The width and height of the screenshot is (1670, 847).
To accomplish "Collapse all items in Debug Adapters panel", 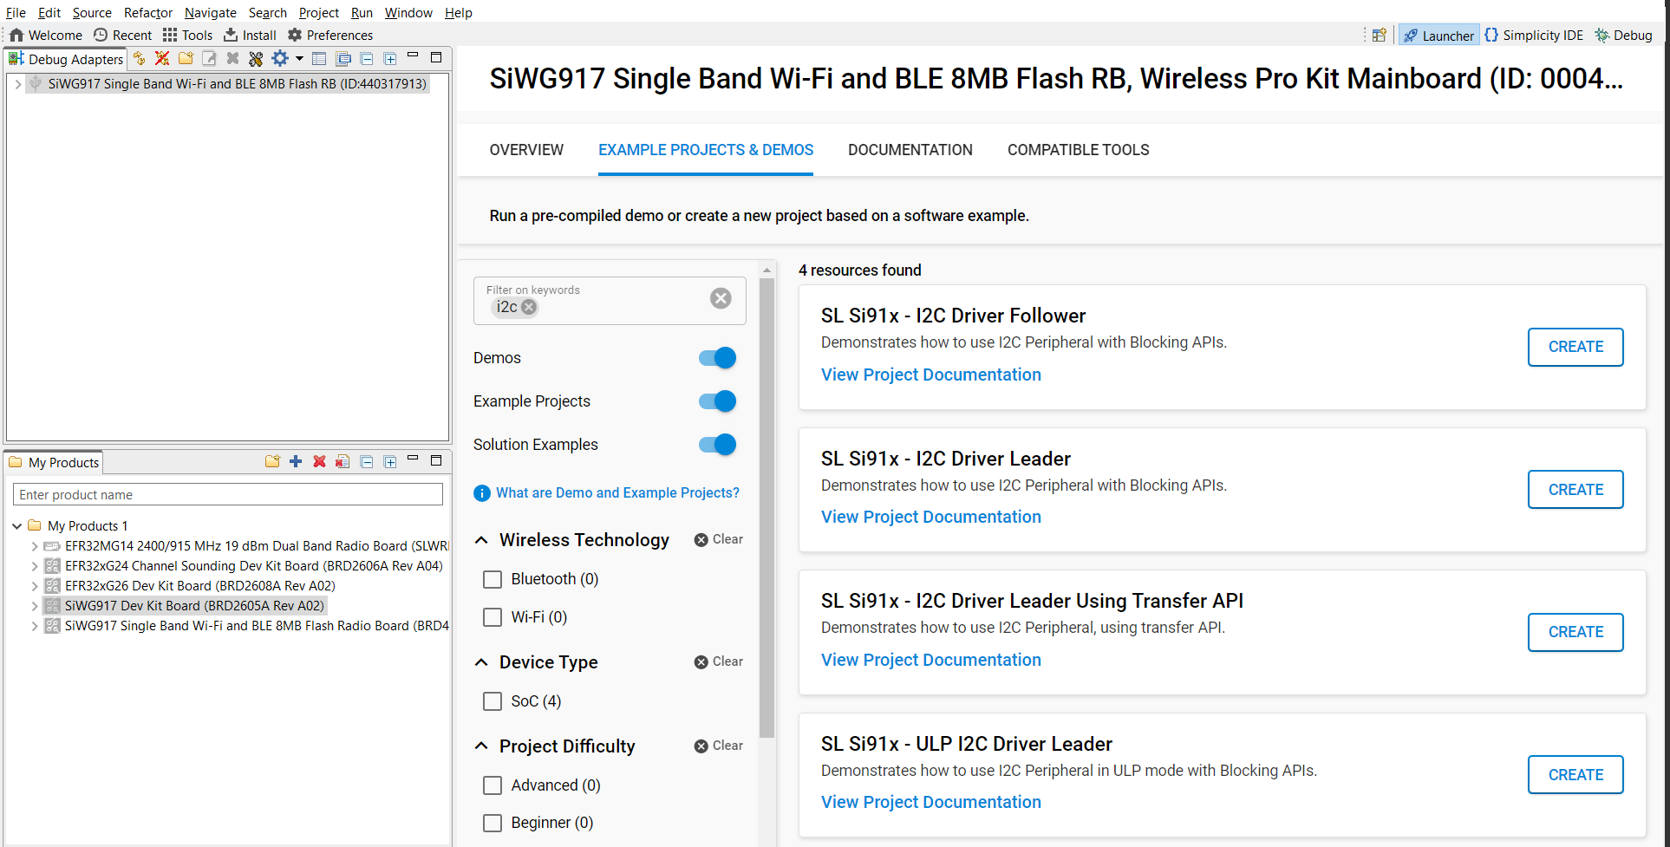I will [x=366, y=58].
